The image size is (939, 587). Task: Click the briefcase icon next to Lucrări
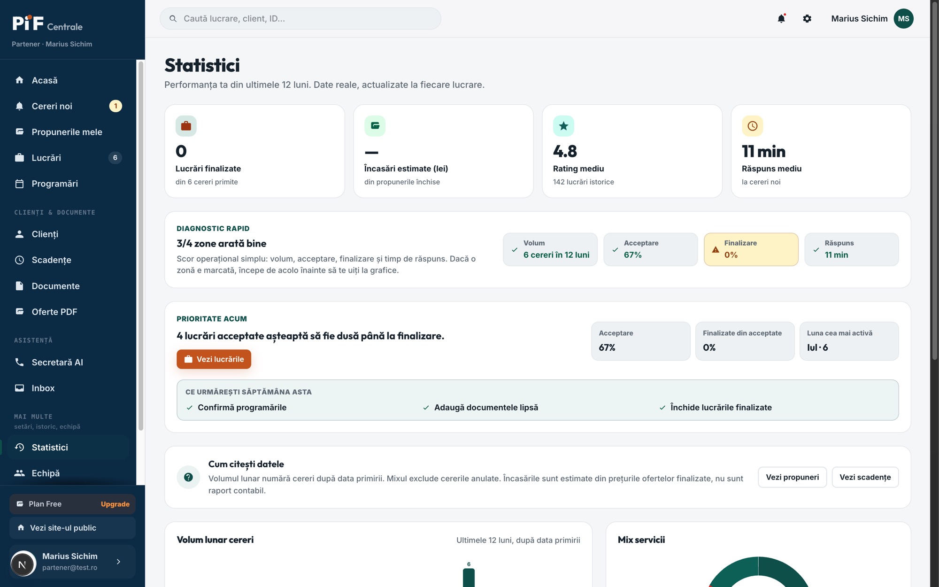click(19, 157)
